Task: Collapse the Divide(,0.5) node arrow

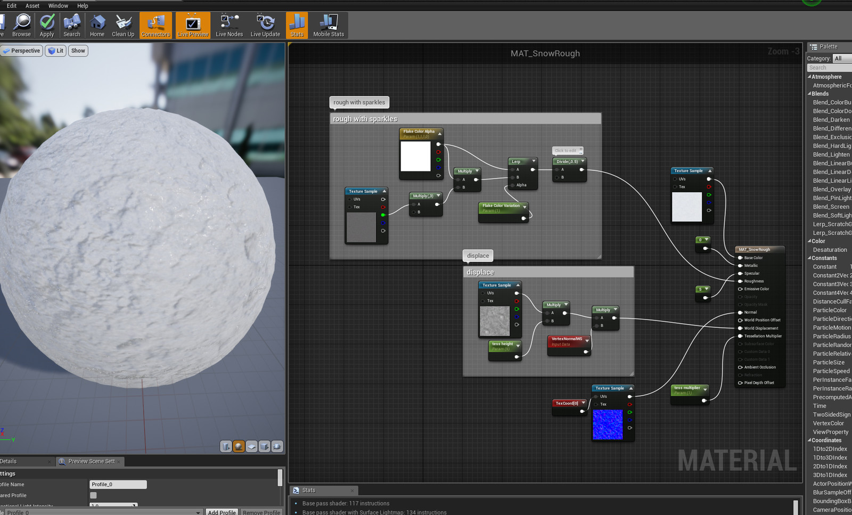Action: coord(583,161)
